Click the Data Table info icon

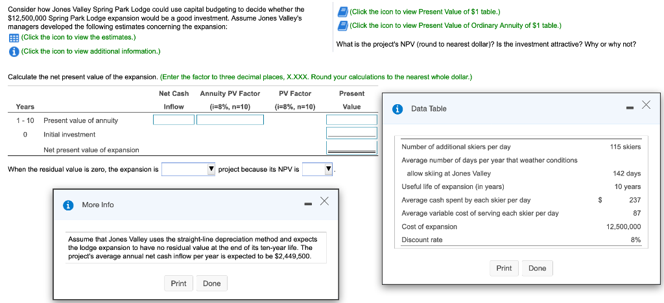pos(397,109)
